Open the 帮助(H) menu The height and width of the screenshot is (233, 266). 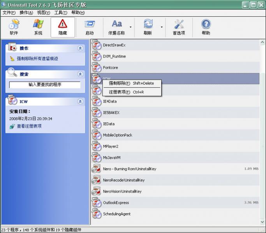78,13
